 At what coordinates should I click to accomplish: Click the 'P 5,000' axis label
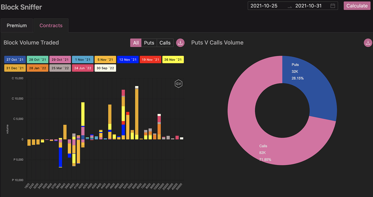coord(18,160)
